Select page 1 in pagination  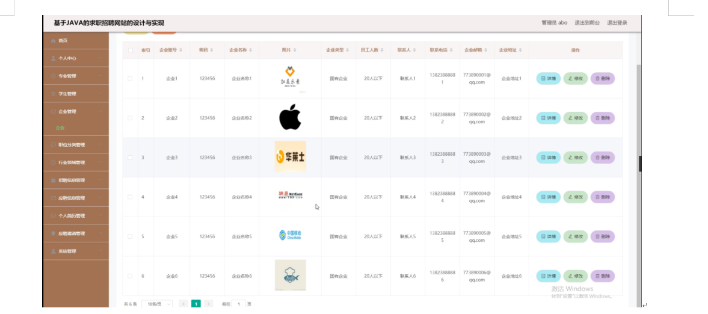pos(196,304)
